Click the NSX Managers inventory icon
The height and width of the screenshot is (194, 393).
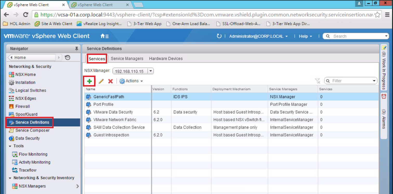click(x=15, y=186)
